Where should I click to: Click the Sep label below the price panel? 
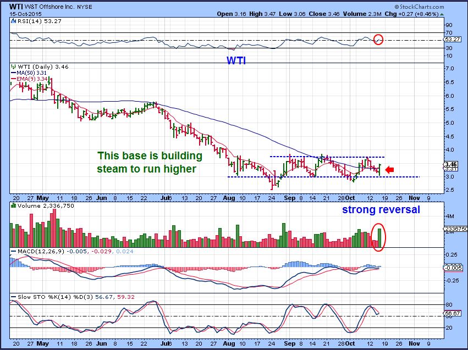(x=289, y=198)
